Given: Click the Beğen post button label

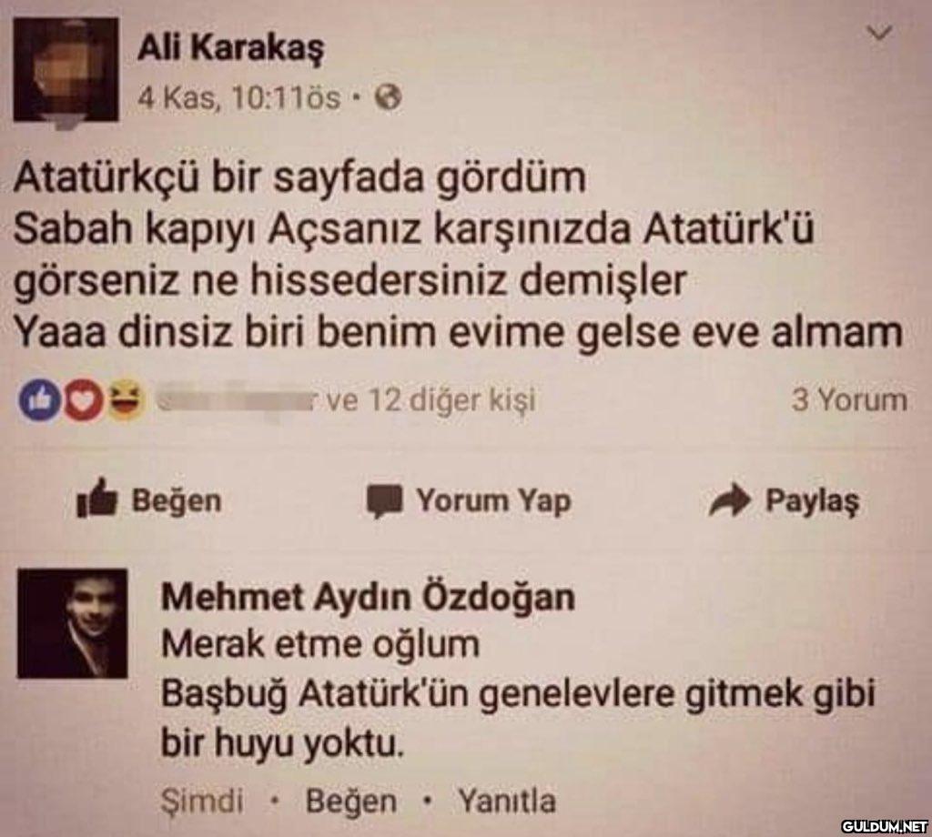Looking at the screenshot, I should [x=177, y=500].
